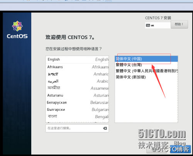Select the English language row

77,59
